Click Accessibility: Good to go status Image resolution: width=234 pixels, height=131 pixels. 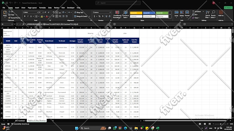(20, 124)
